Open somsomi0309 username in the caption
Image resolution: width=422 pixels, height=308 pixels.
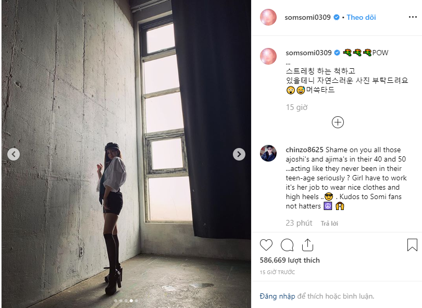[308, 53]
